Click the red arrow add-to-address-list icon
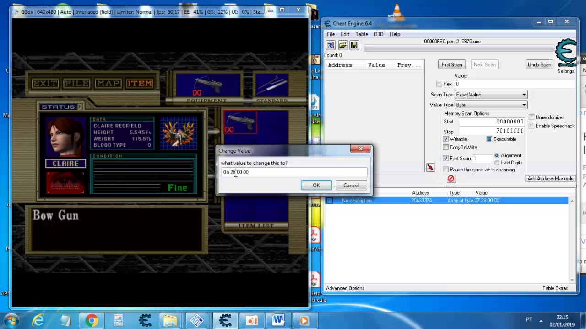 (x=430, y=168)
